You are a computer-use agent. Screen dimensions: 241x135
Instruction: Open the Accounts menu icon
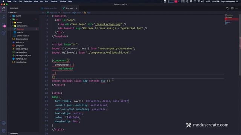pyautogui.click(x=3, y=123)
